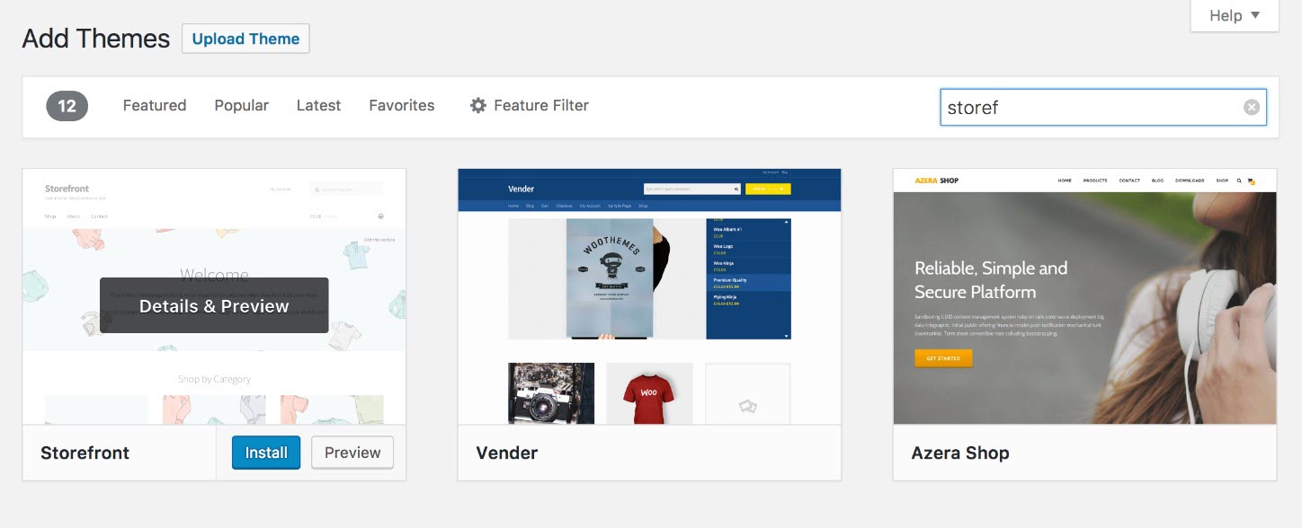Install the Storefront theme
The image size is (1302, 528).
click(266, 453)
